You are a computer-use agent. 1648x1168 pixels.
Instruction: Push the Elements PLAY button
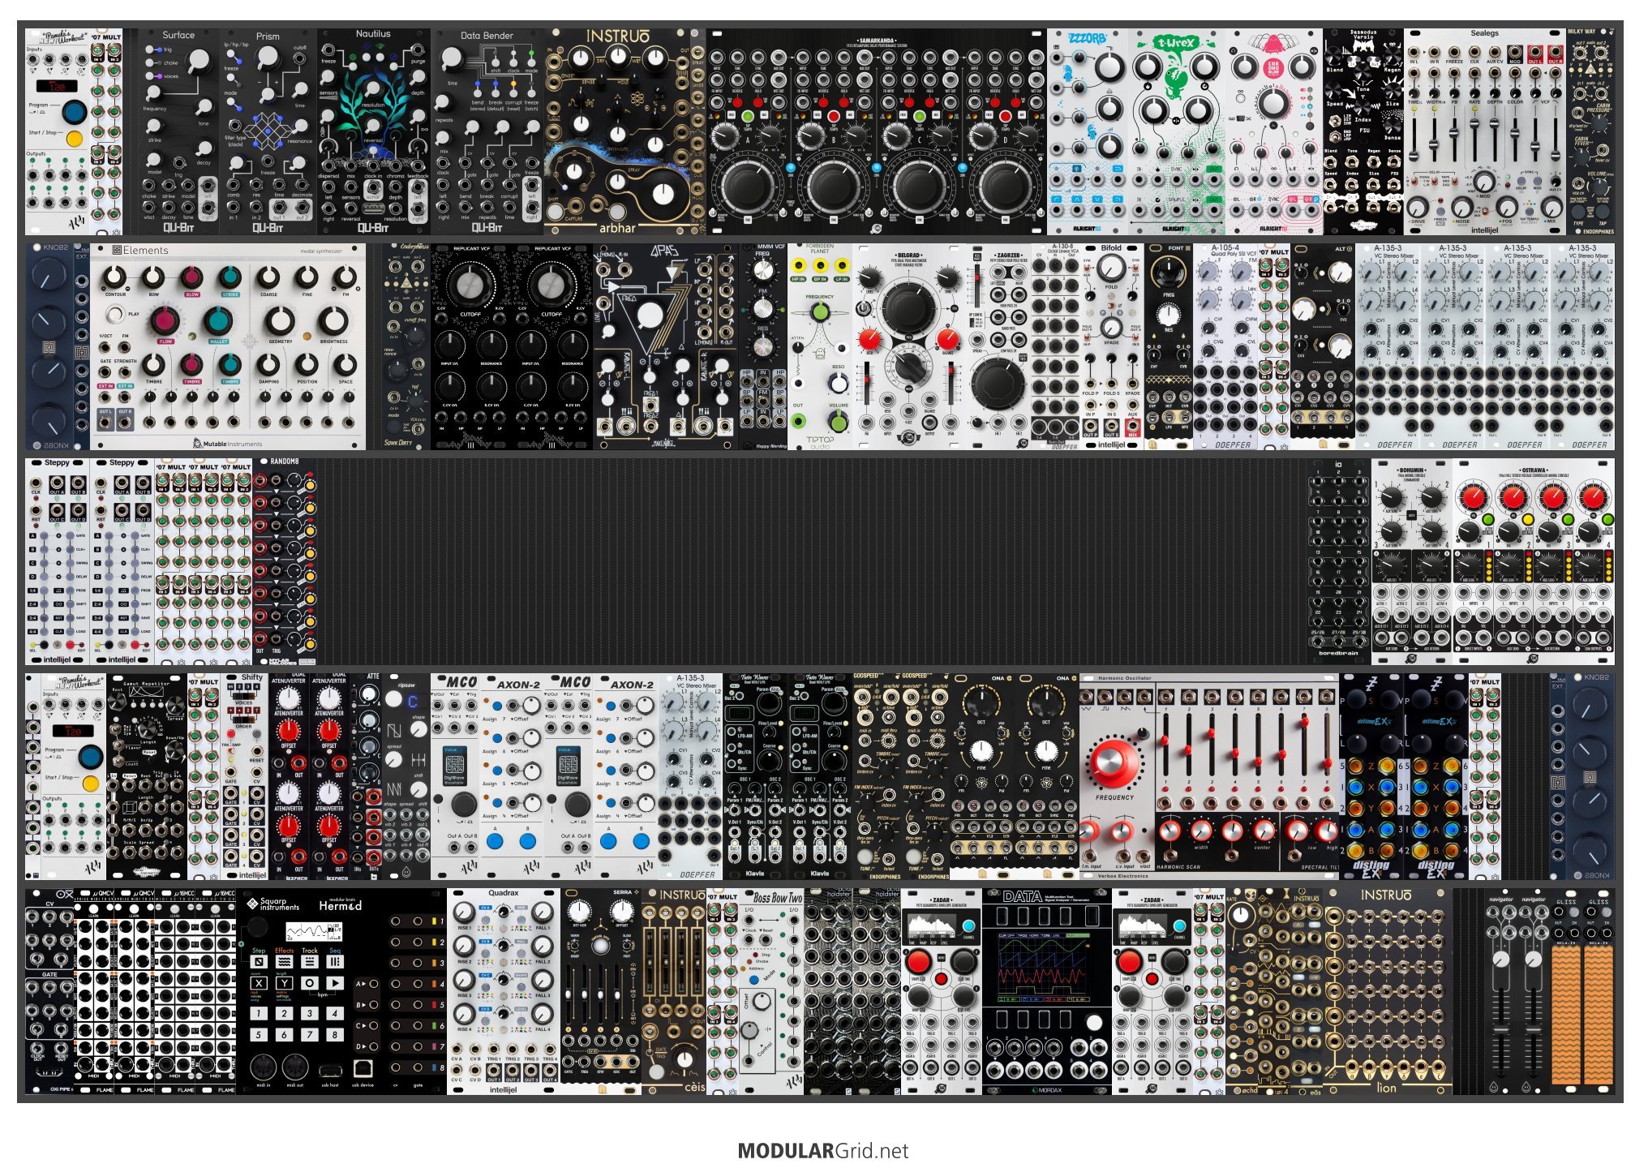[116, 314]
